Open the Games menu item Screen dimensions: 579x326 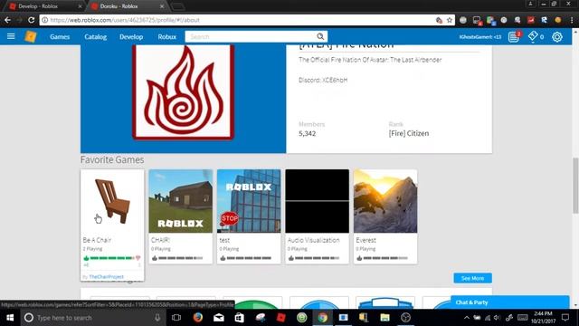(60, 36)
